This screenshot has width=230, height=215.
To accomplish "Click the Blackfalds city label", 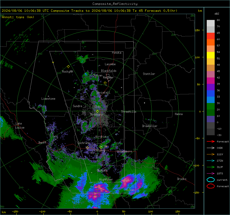I will click(109, 71).
